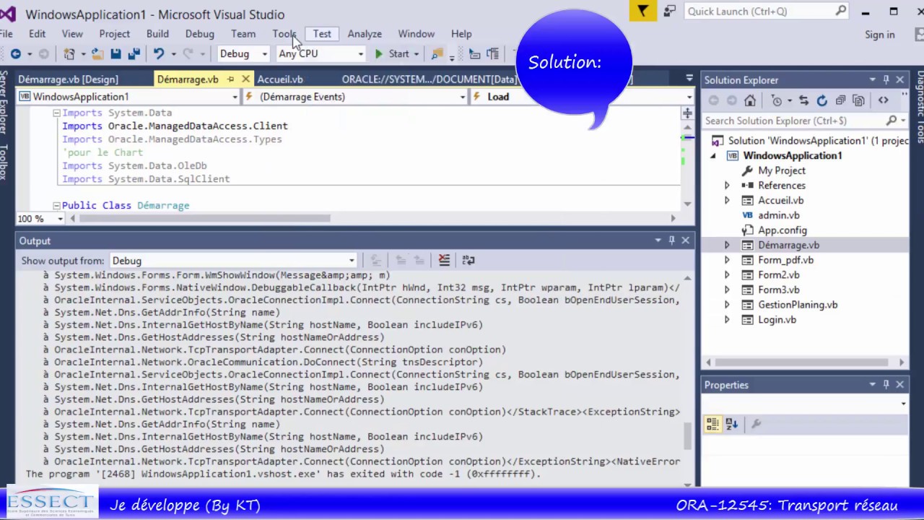Toggle Alphabetical sort in Properties panel
924x520 pixels.
click(x=731, y=425)
